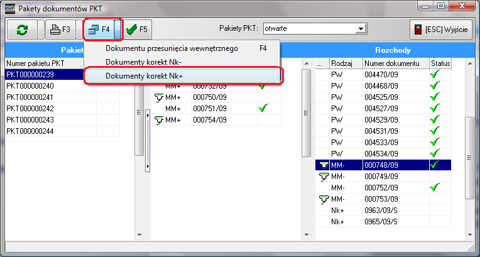Image resolution: width=480 pixels, height=257 pixels.
Task: Click the Rodzaj column header
Action: [x=344, y=63]
